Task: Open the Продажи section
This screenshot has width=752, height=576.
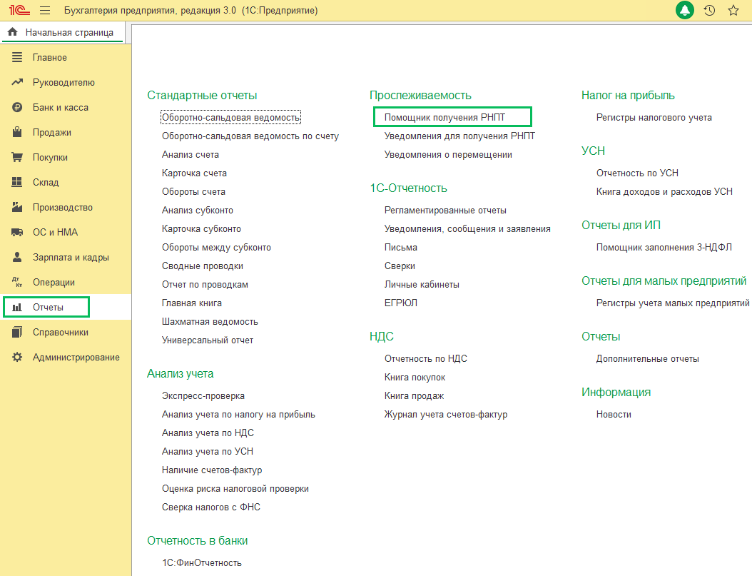Action: click(x=52, y=132)
